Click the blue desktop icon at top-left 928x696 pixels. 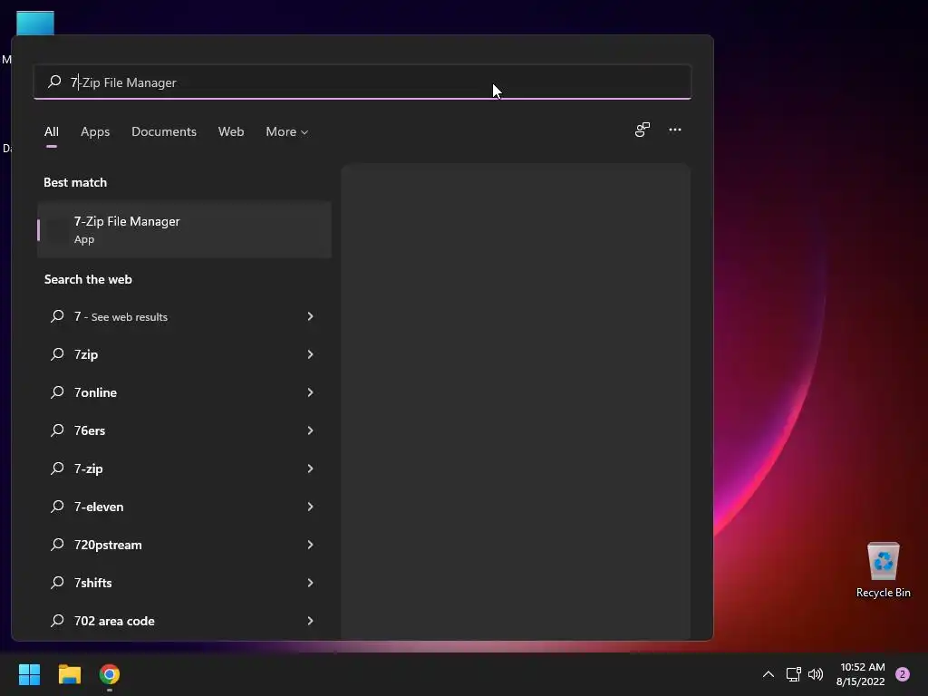point(35,23)
